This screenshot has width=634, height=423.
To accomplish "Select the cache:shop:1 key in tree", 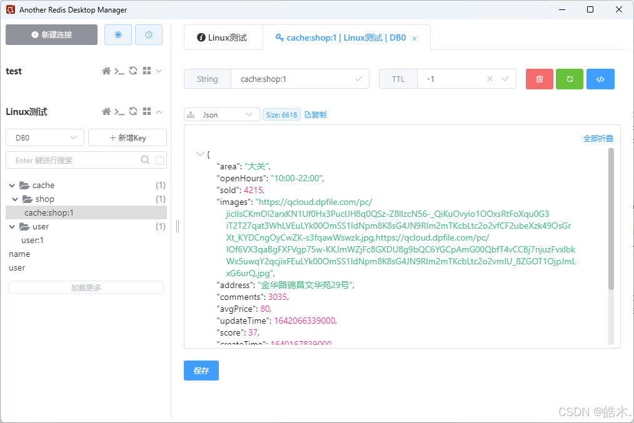I will (x=86, y=213).
